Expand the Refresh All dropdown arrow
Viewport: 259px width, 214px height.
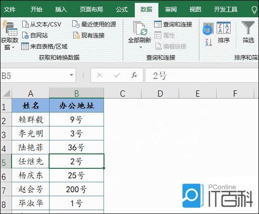tap(141, 48)
